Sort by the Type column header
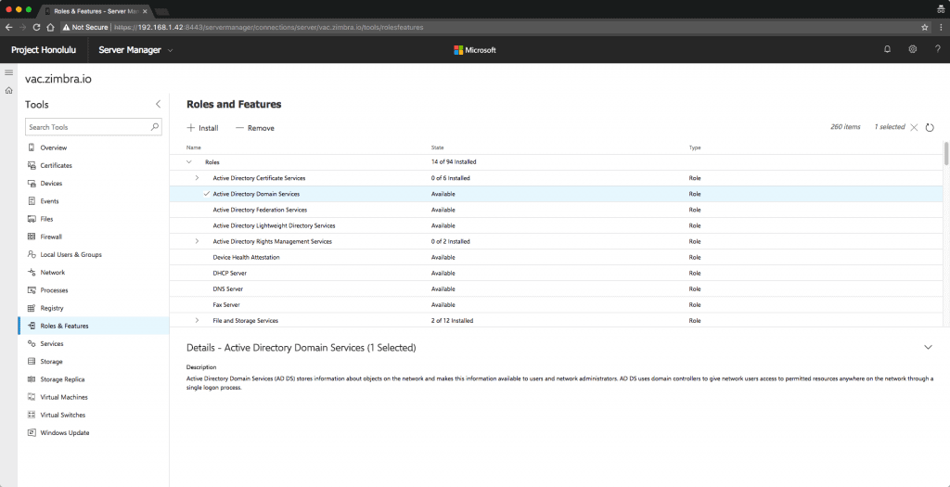 tap(695, 147)
